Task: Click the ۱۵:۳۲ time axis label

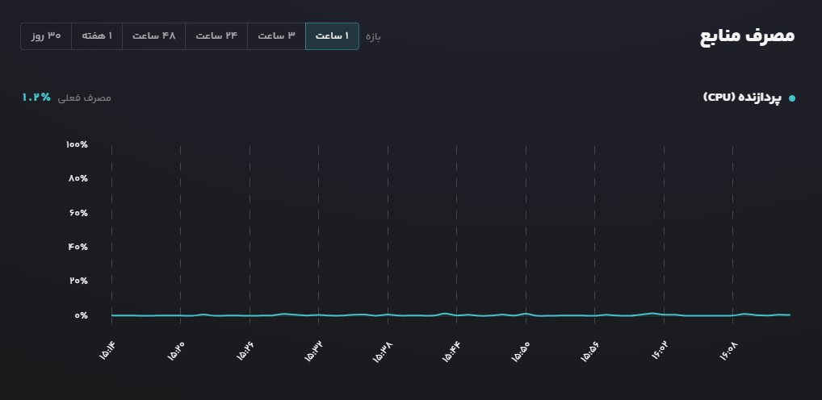Action: [313, 351]
